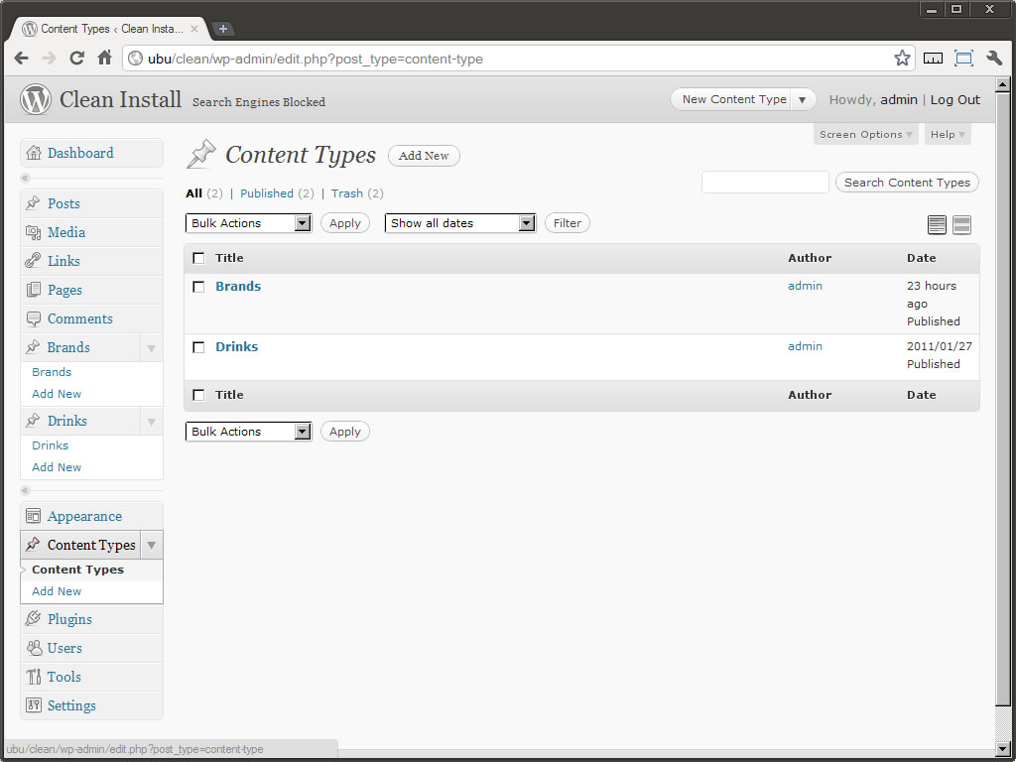Screen dimensions: 1016x762
Task: Click the Search Content Types button
Action: [x=907, y=183]
